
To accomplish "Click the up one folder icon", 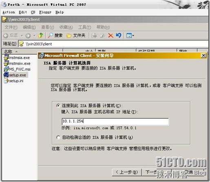I will coord(40,36).
